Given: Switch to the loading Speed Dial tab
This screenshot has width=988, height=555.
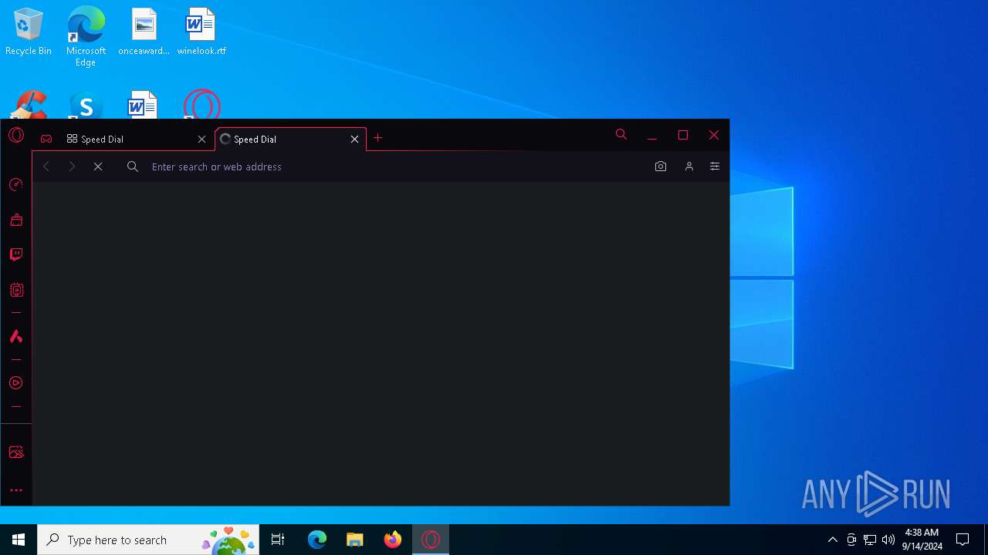Looking at the screenshot, I should pos(289,139).
